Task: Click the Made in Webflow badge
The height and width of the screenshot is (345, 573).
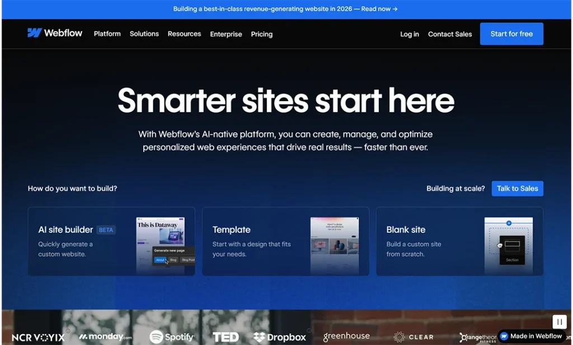Action: click(532, 336)
